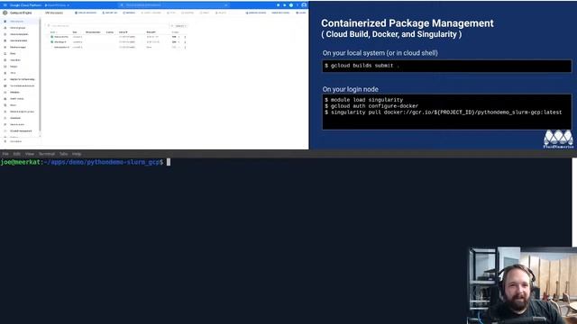Image resolution: width=577 pixels, height=324 pixels.
Task: Open the project selector dropdown in header
Action: pos(57,5)
